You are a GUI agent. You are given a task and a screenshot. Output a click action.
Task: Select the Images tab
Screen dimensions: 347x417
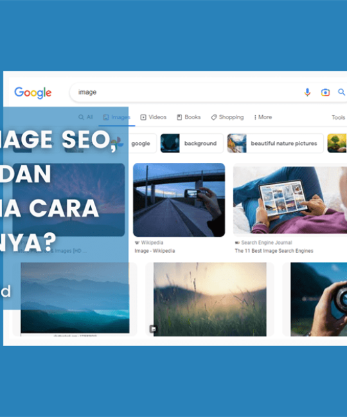pyautogui.click(x=116, y=117)
